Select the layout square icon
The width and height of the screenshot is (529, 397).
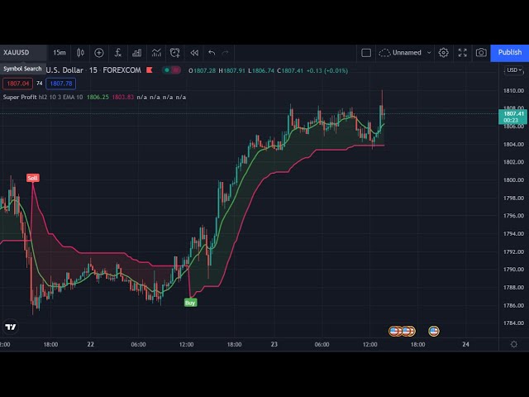click(366, 52)
